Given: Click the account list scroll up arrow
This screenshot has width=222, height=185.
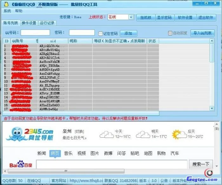Looking at the screenshot, I should (212, 41).
